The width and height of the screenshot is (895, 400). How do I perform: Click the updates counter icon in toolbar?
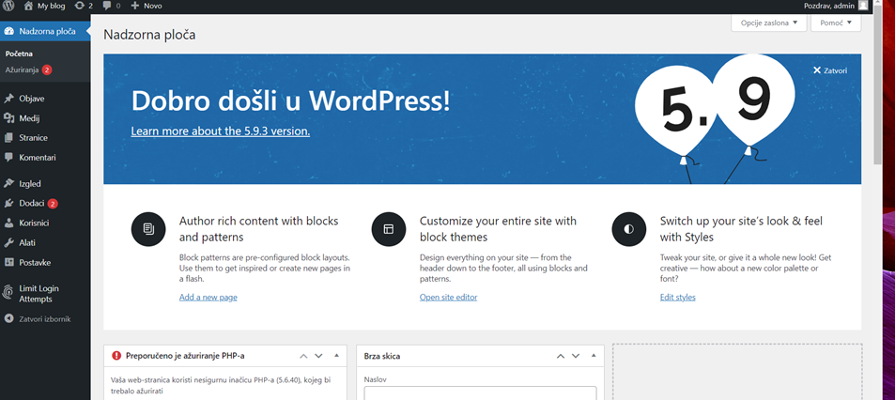click(84, 6)
